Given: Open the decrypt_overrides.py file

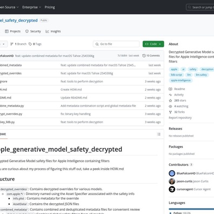Looking at the screenshot, I should coord(11,114).
